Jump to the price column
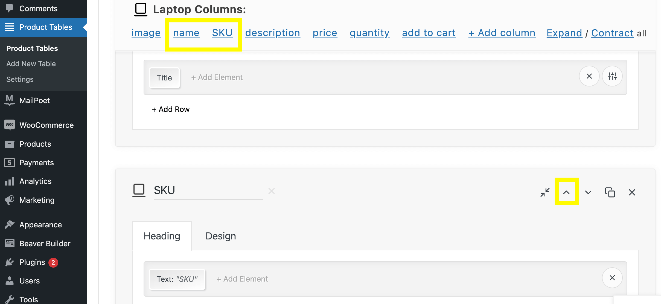The image size is (661, 304). 325,33
